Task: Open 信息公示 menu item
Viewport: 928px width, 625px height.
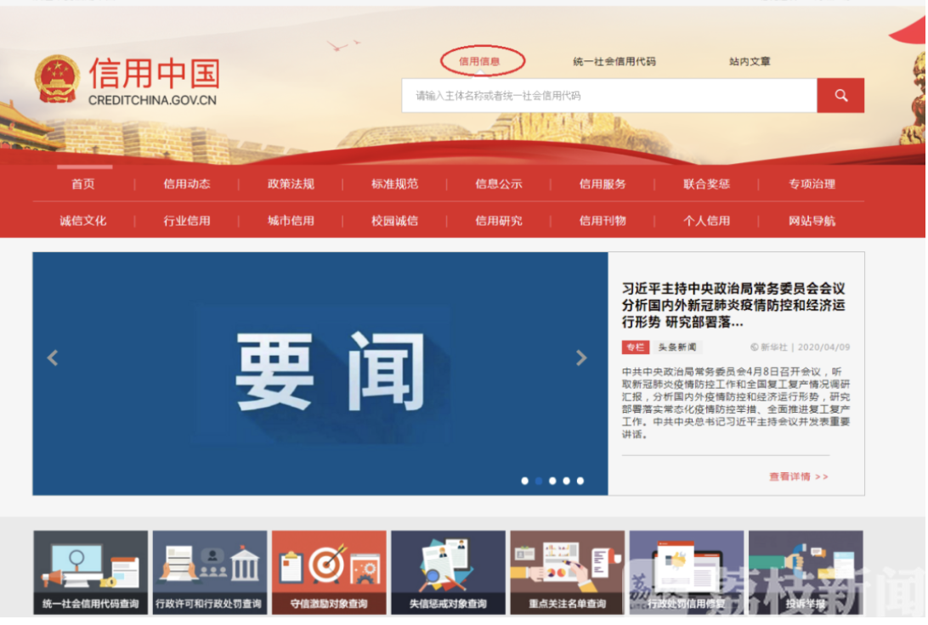Action: [499, 184]
